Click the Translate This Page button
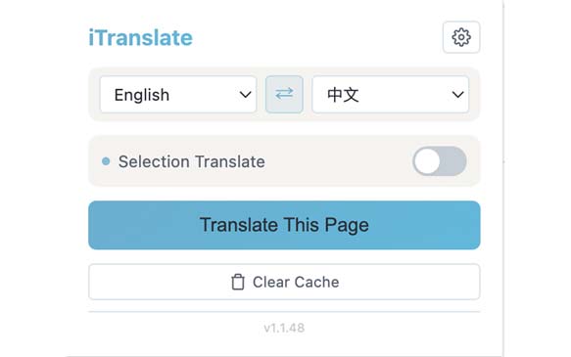The width and height of the screenshot is (571, 357). click(284, 225)
